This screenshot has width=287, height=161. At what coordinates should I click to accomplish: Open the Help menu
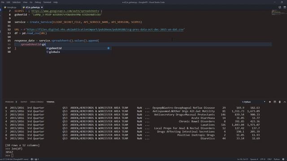click(56, 2)
